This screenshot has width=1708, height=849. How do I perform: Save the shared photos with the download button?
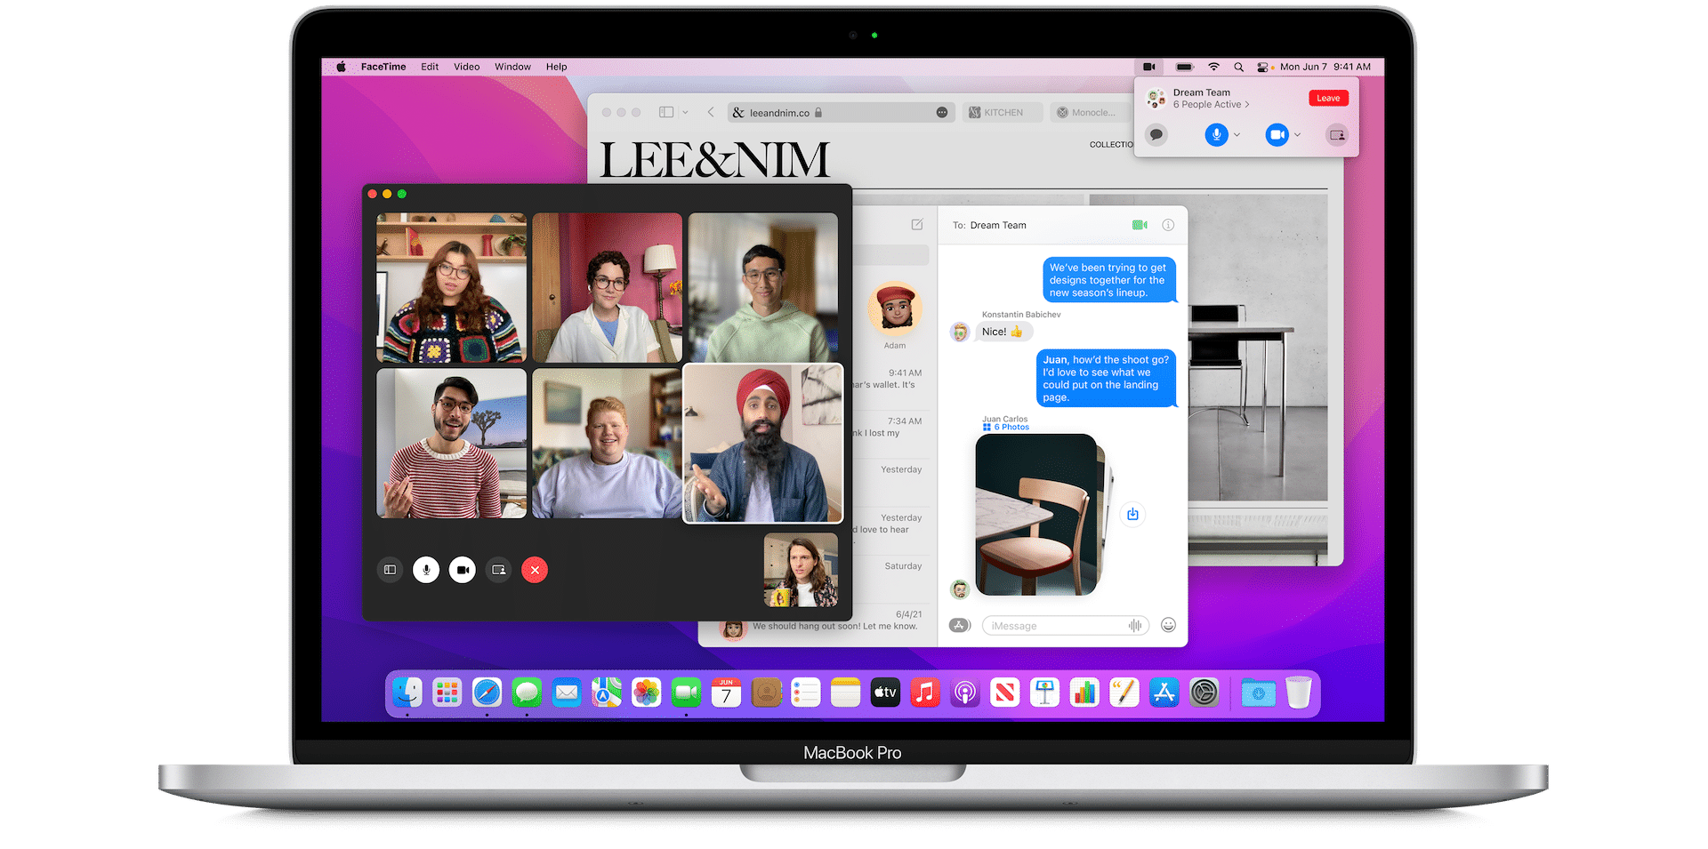pos(1132,514)
